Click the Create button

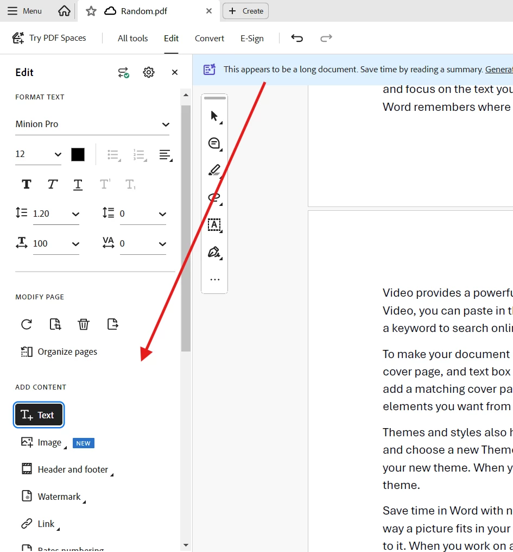245,11
